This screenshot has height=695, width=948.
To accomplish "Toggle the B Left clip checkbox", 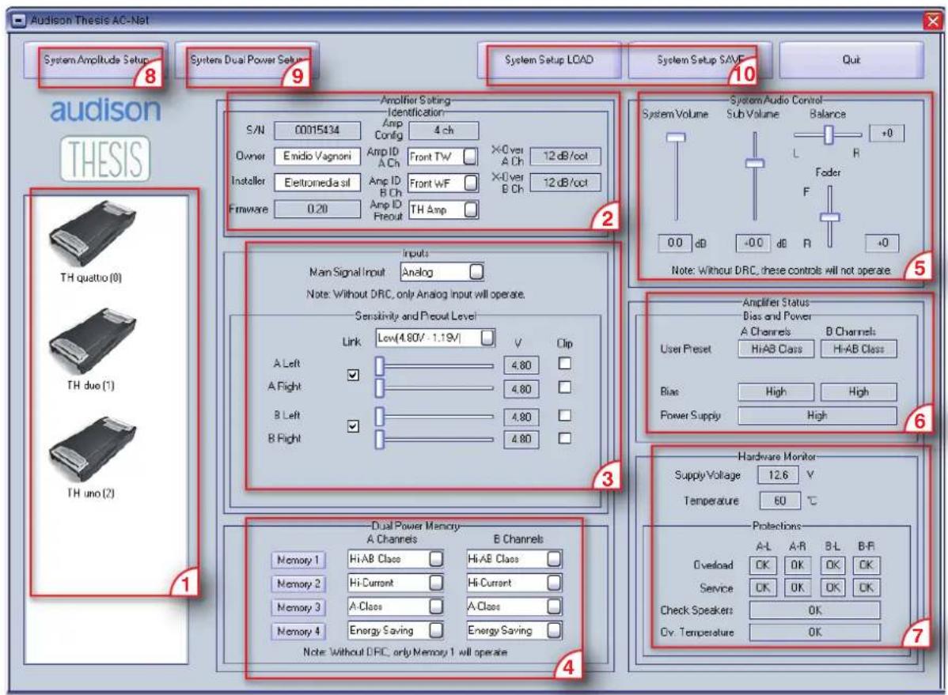I will pos(565,415).
